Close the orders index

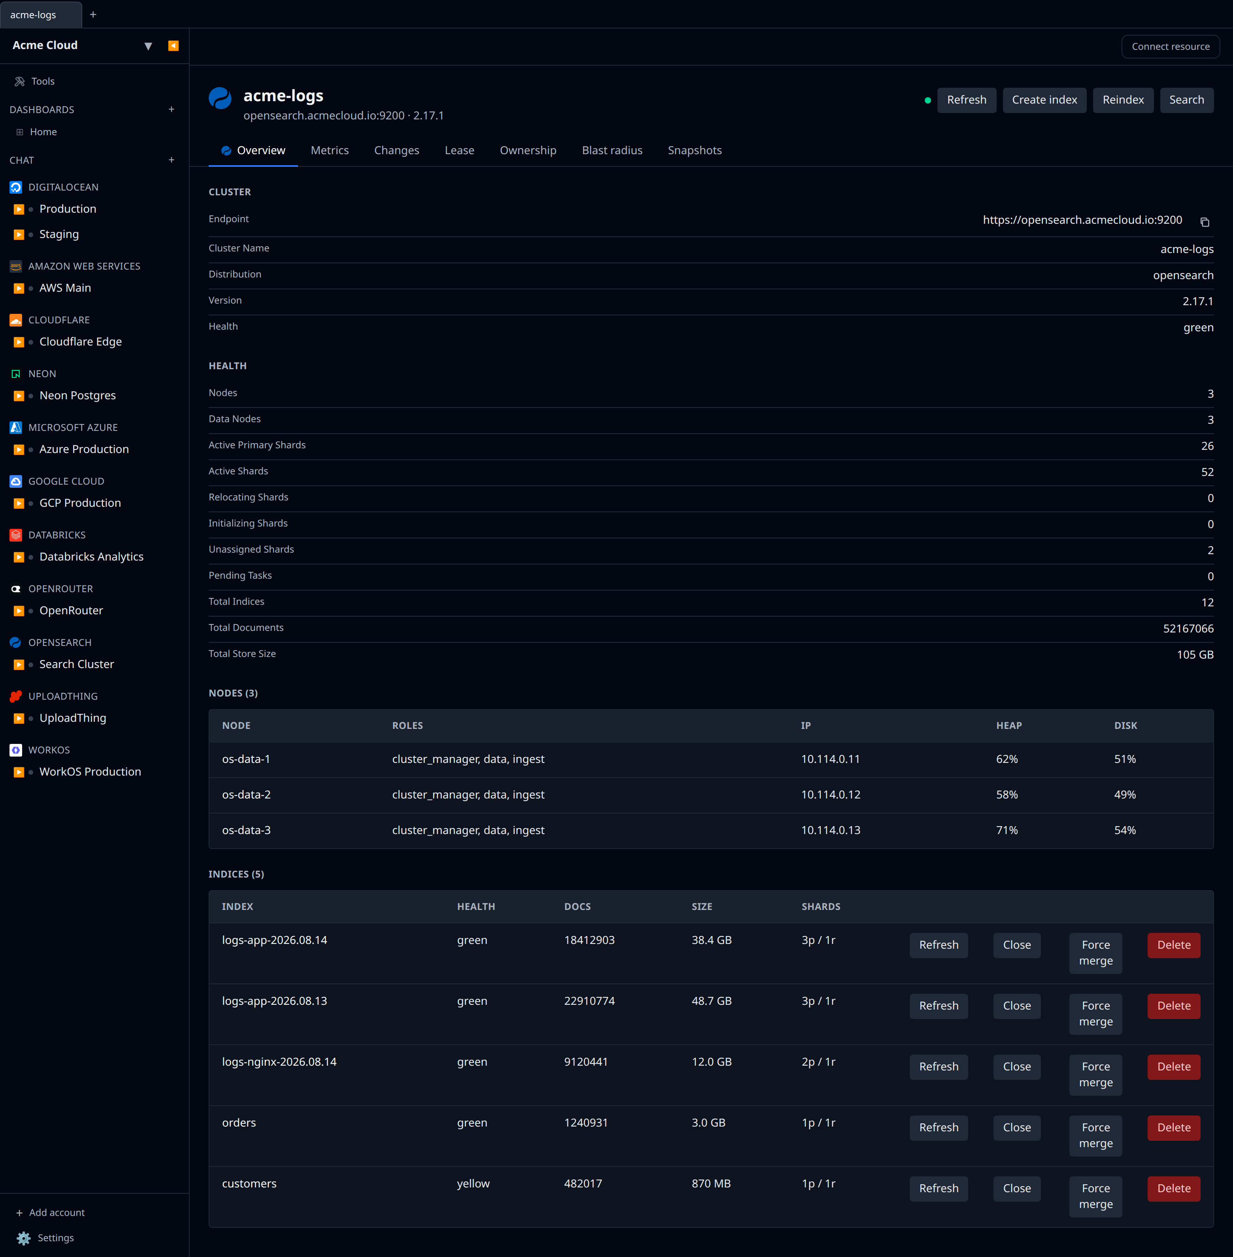click(1017, 1127)
